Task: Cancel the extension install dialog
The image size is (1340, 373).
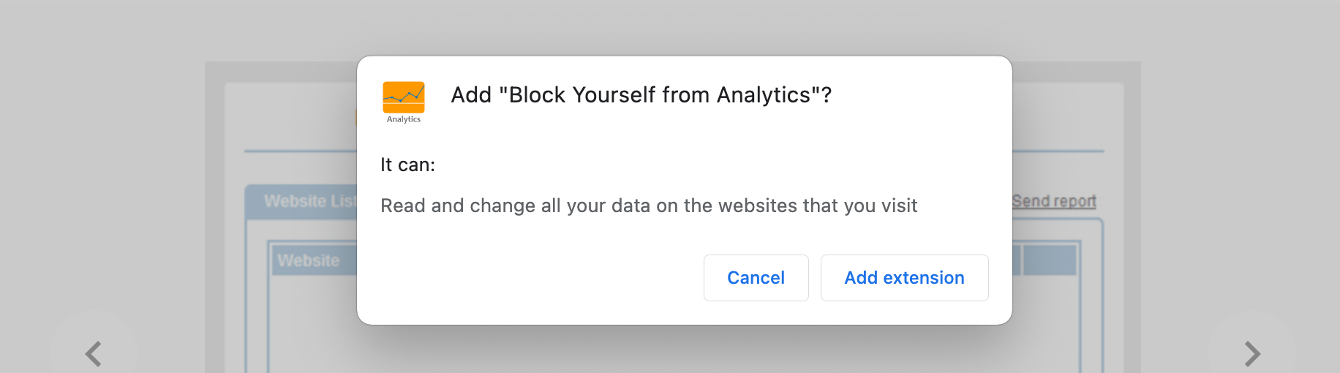Action: click(756, 278)
